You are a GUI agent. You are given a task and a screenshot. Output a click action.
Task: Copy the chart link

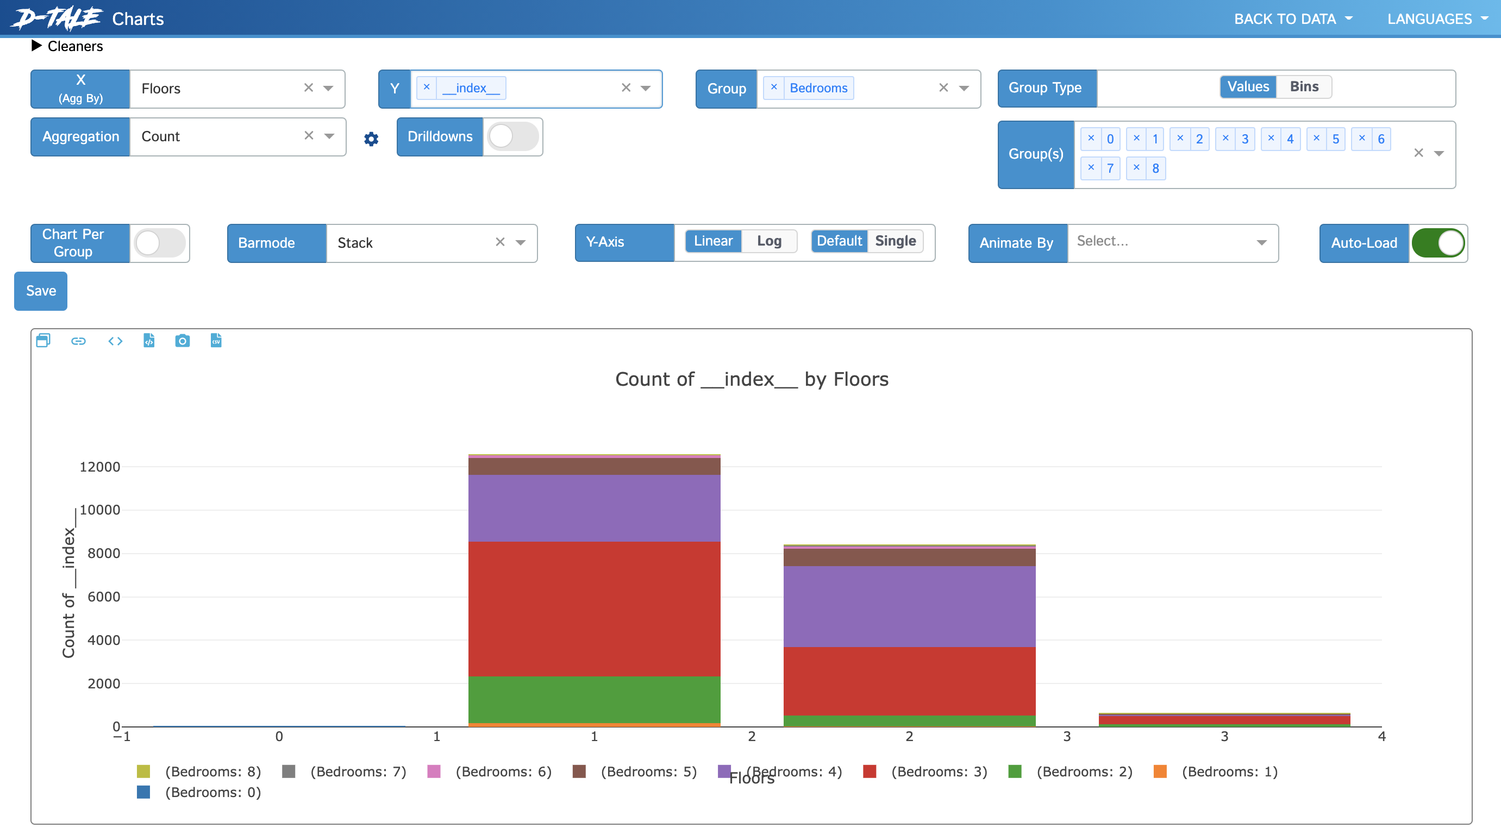79,341
